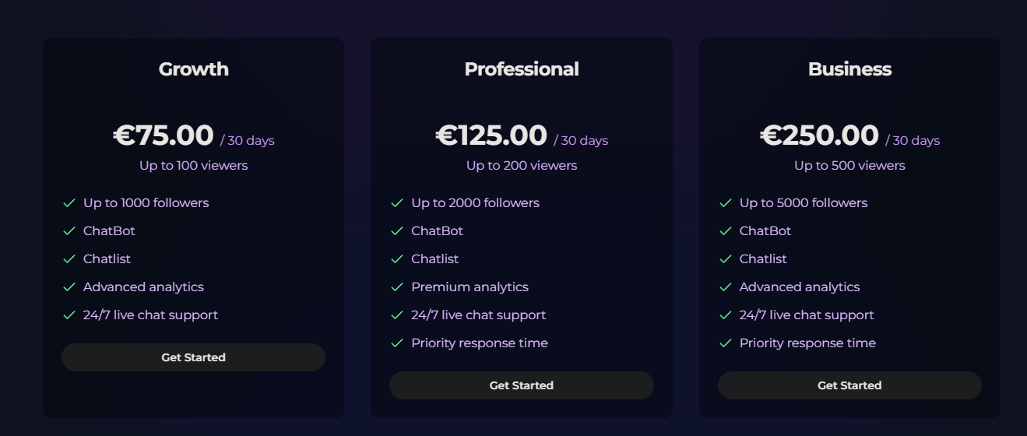Click checkmark beside Up to 1000 followers

[69, 203]
